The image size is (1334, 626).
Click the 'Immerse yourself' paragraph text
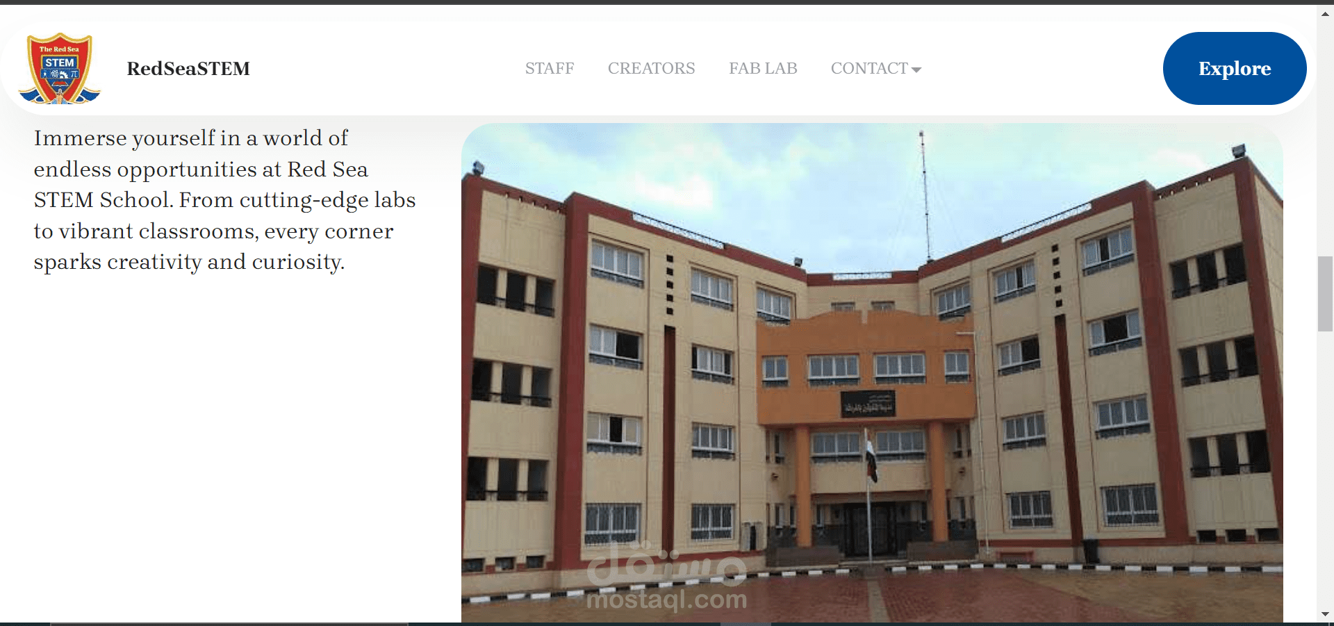click(224, 200)
